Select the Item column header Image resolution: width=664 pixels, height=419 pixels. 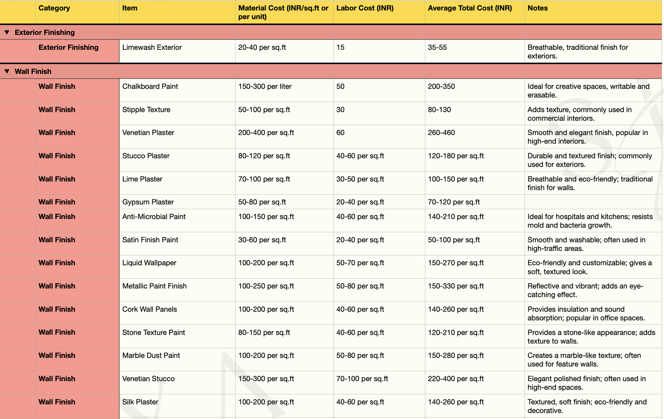[x=130, y=8]
